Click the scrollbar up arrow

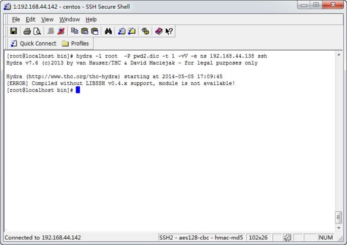(x=339, y=54)
